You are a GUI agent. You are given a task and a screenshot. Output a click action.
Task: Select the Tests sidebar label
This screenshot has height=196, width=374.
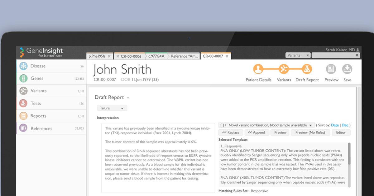tap(36, 103)
